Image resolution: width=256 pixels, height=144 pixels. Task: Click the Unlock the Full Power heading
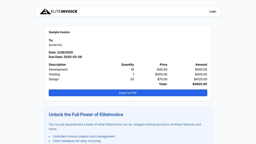(86, 115)
